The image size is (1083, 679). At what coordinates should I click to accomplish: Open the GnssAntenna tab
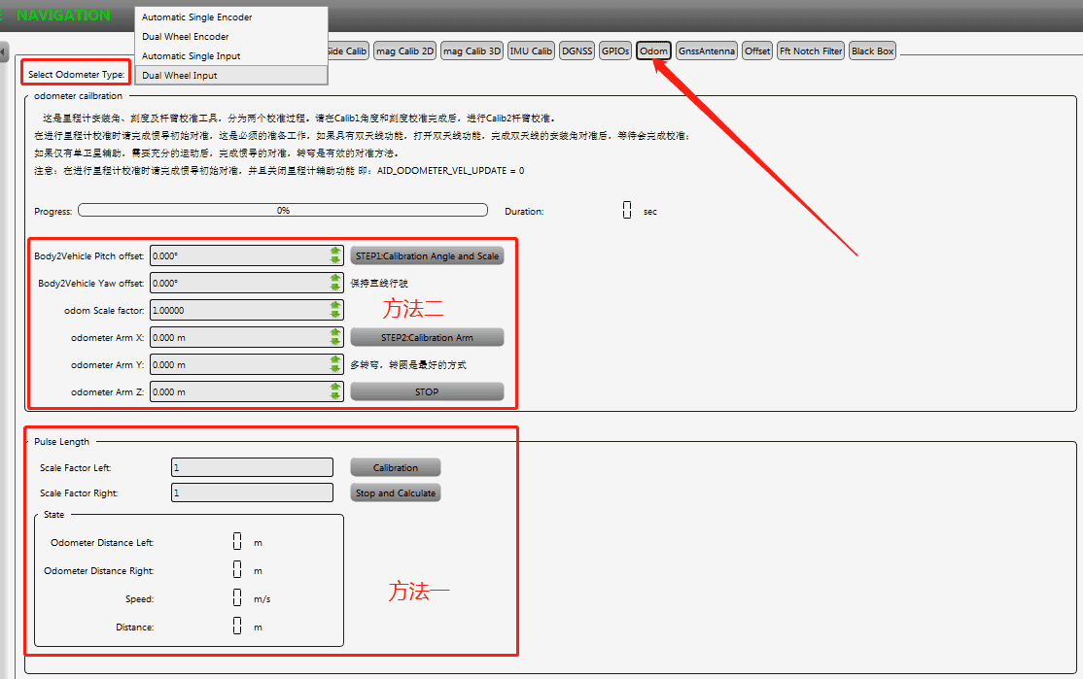(x=707, y=51)
